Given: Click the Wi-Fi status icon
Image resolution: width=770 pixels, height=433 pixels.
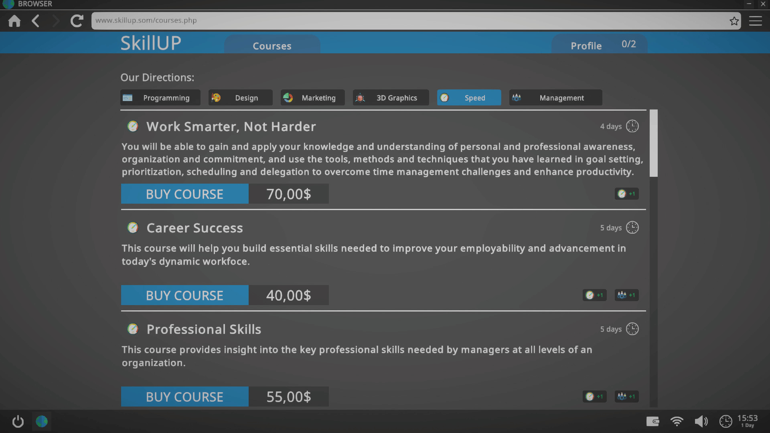Looking at the screenshot, I should point(677,421).
